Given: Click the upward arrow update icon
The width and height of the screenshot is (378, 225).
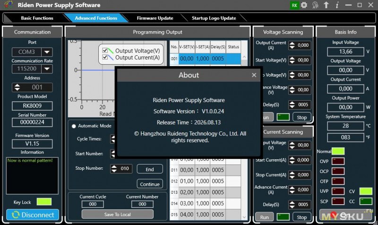Looking at the screenshot, I should [326, 5].
